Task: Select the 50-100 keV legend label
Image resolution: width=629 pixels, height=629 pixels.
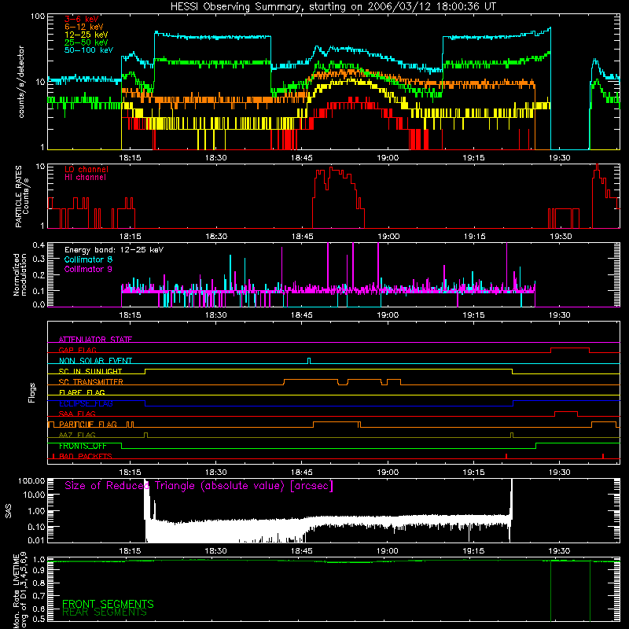Action: tap(89, 50)
